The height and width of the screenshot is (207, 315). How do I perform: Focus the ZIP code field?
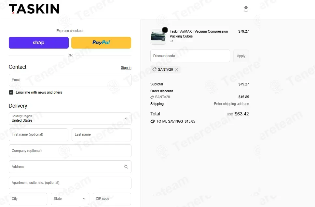(x=112, y=199)
